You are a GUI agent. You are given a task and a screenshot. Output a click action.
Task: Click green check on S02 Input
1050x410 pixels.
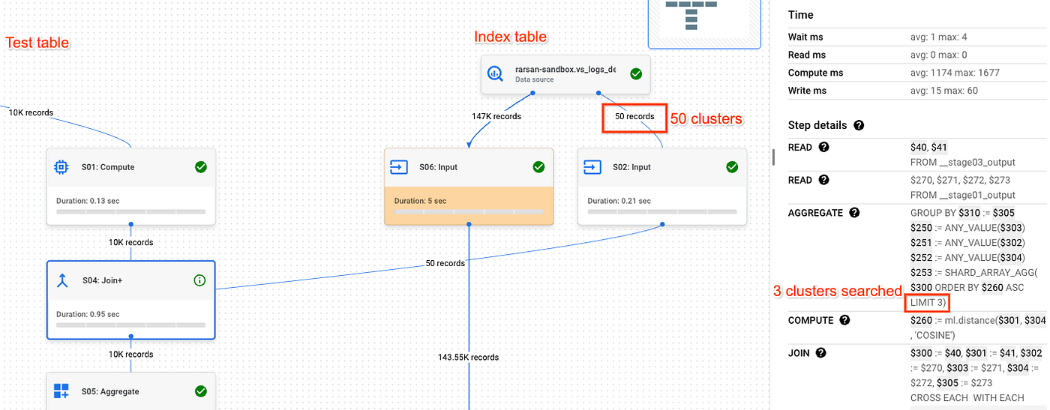click(x=732, y=167)
